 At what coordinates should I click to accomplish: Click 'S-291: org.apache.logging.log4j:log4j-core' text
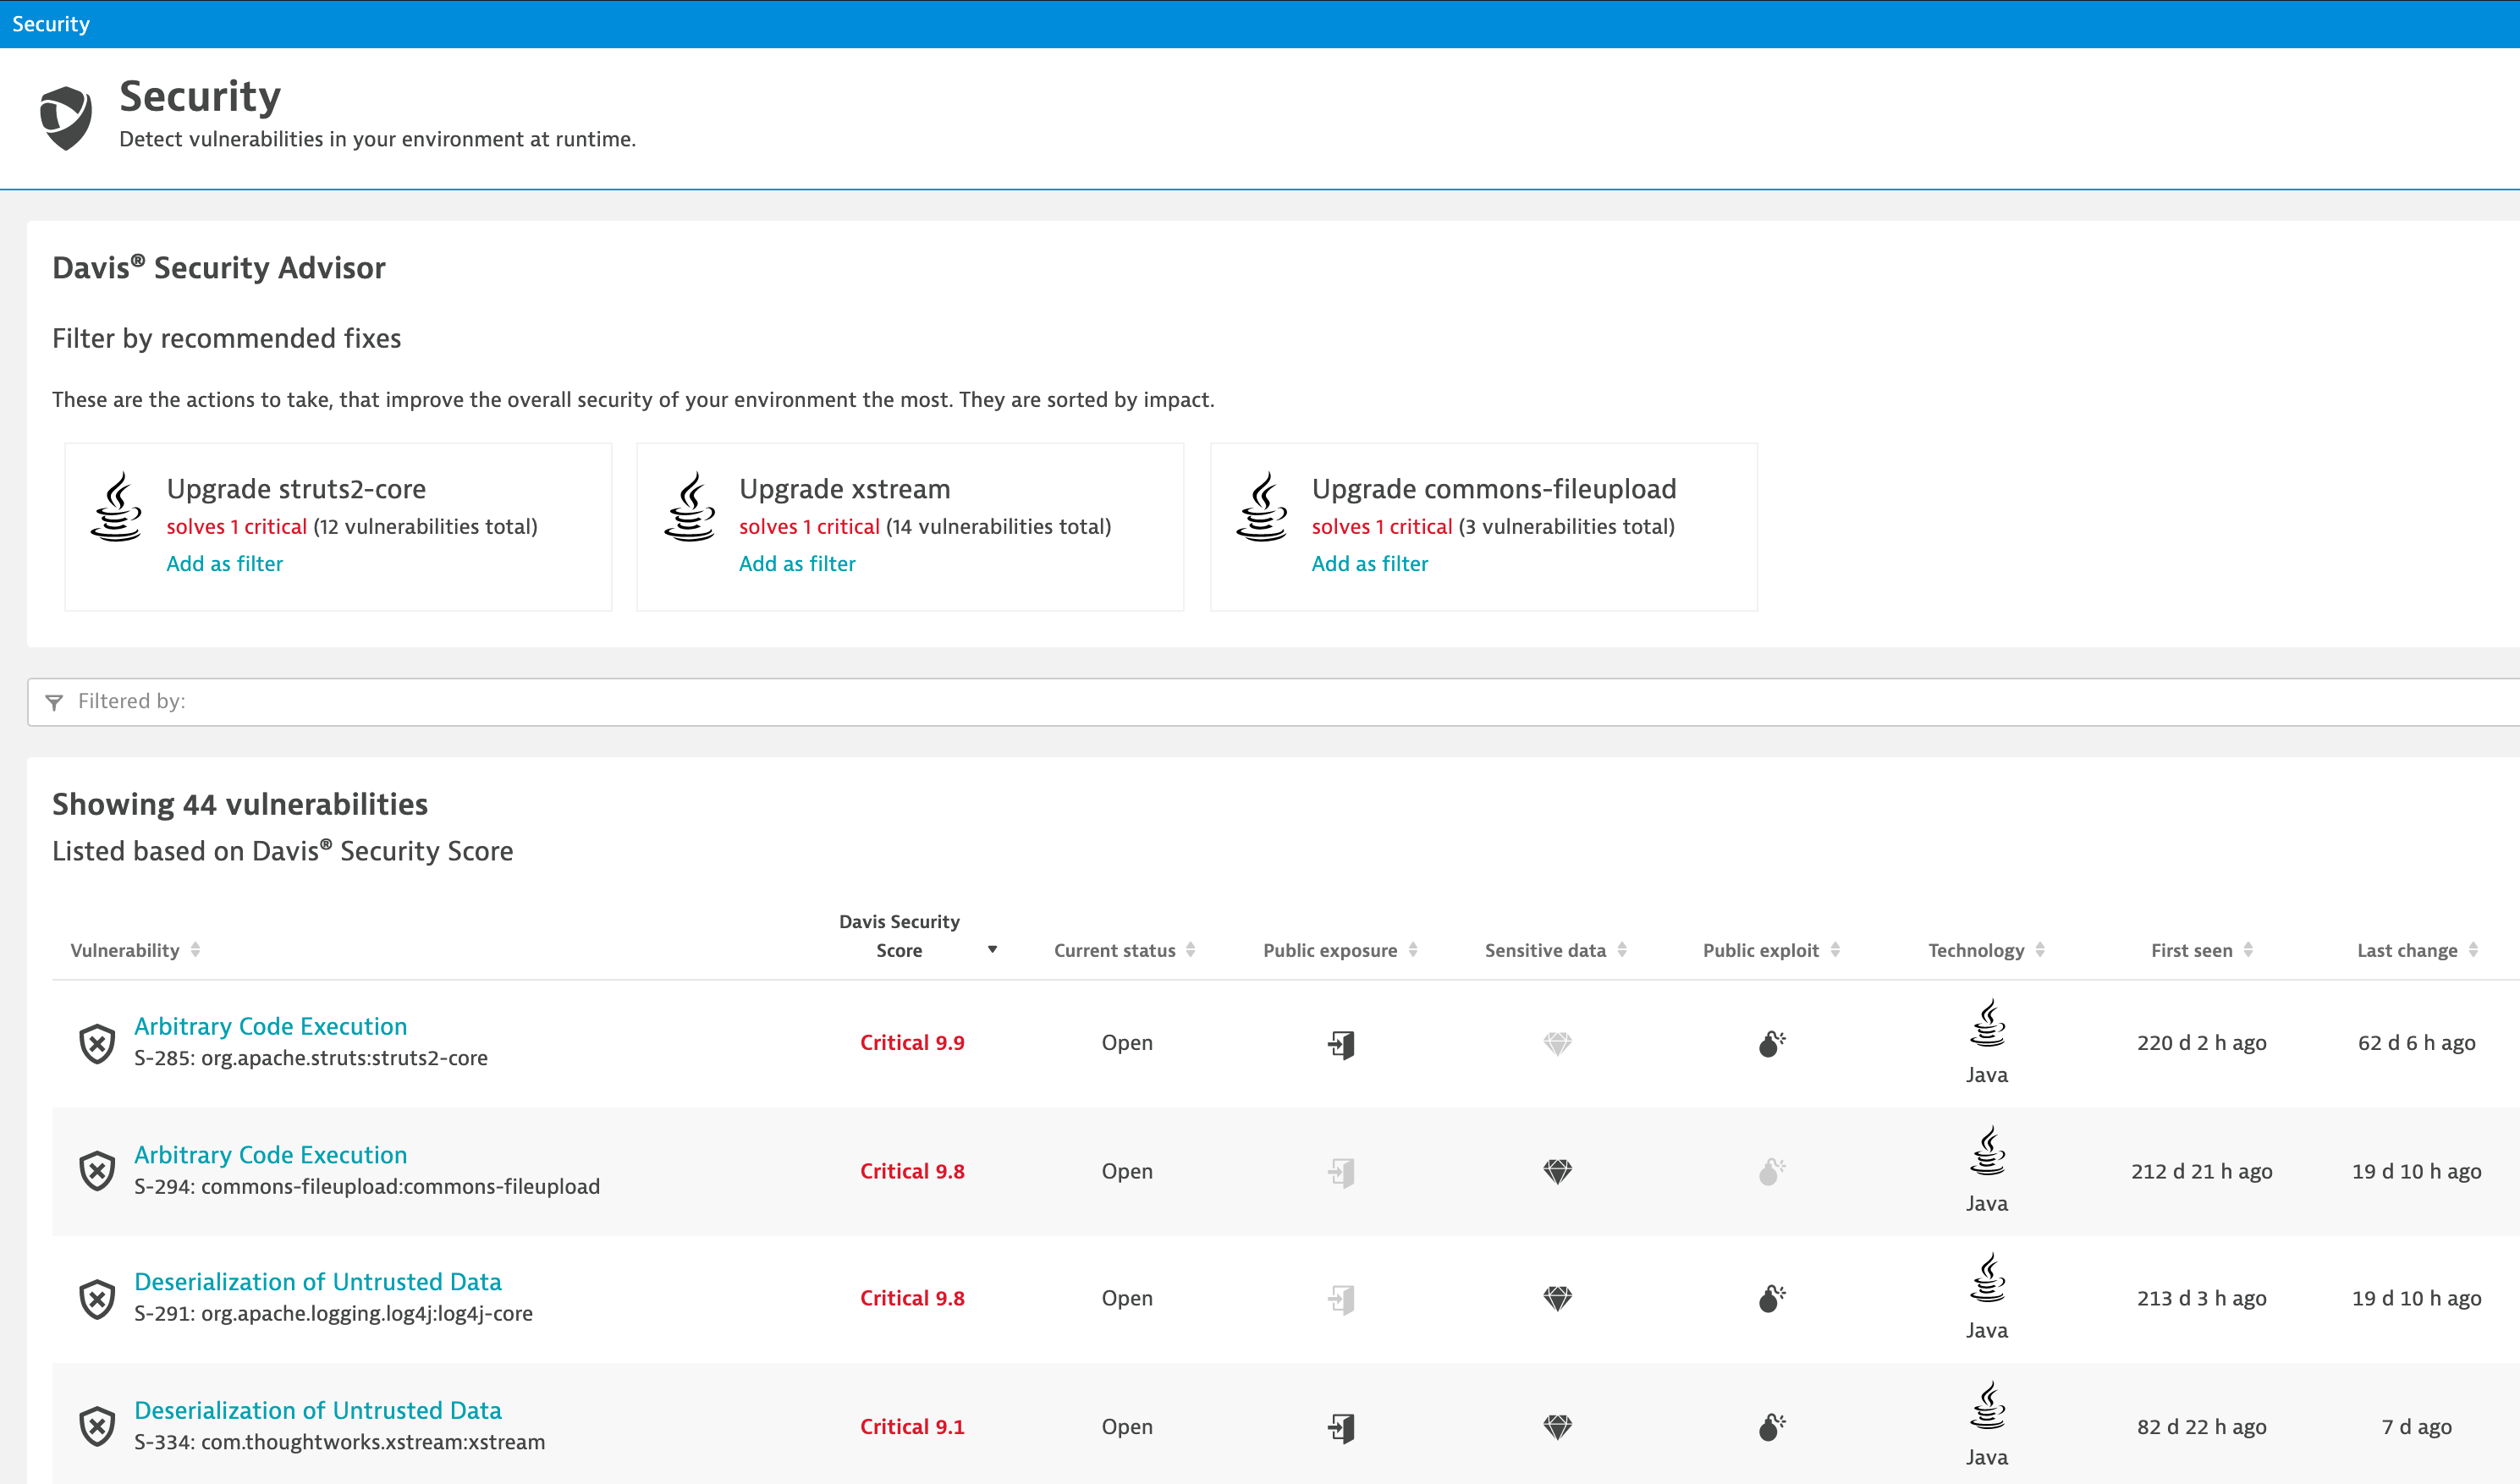point(333,1314)
